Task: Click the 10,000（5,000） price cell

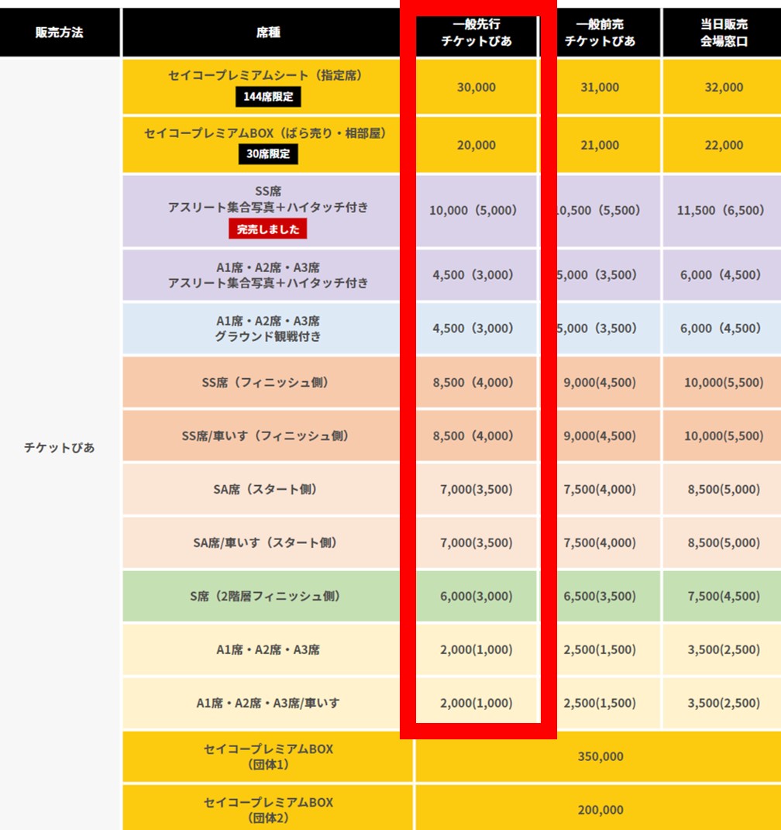Action: coord(477,211)
